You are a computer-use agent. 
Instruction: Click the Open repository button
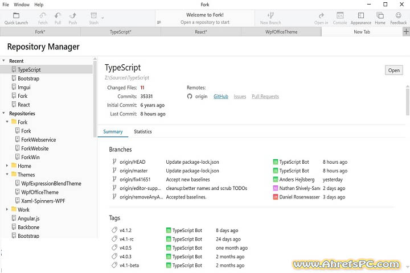(x=393, y=71)
